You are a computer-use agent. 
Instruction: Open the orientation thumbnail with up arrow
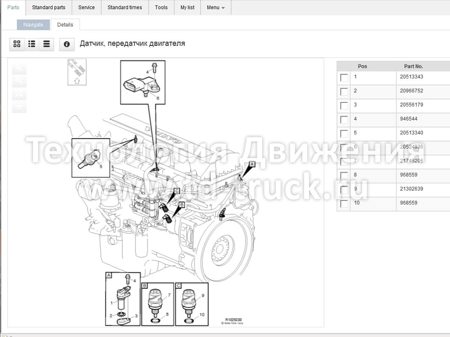pyautogui.click(x=77, y=72)
